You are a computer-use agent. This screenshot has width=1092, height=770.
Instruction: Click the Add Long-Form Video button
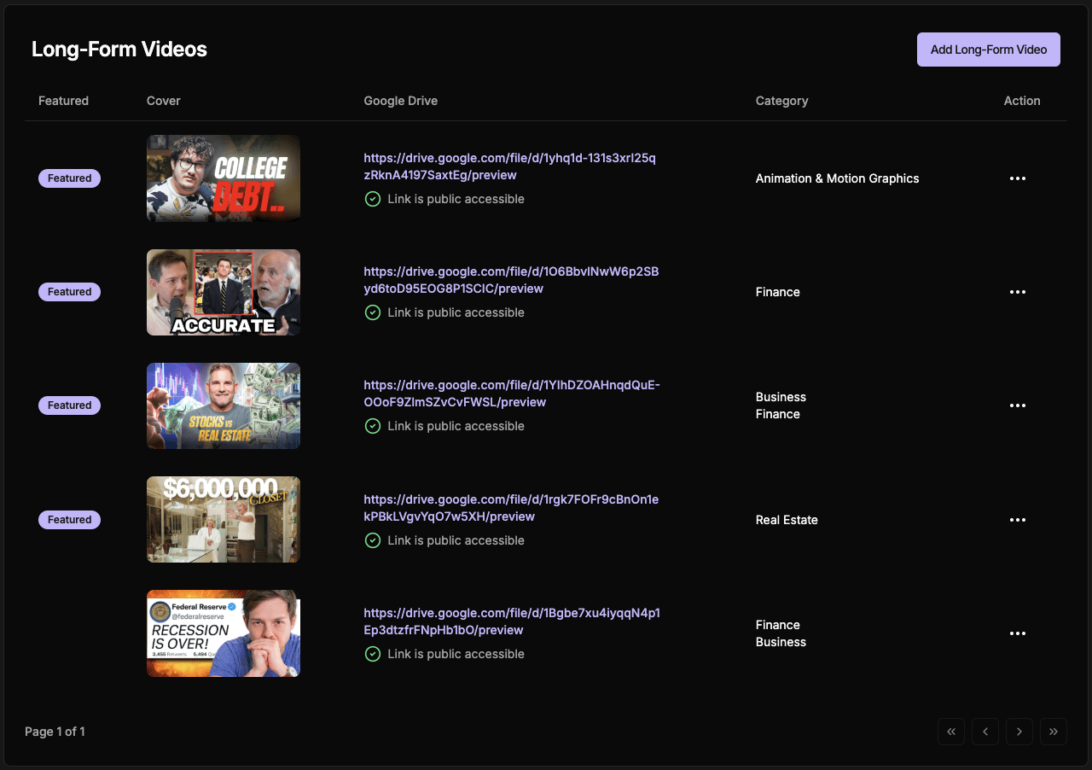tap(988, 50)
